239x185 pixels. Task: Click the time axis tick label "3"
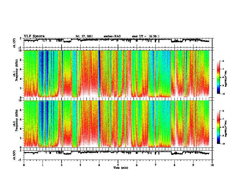coord(80,165)
